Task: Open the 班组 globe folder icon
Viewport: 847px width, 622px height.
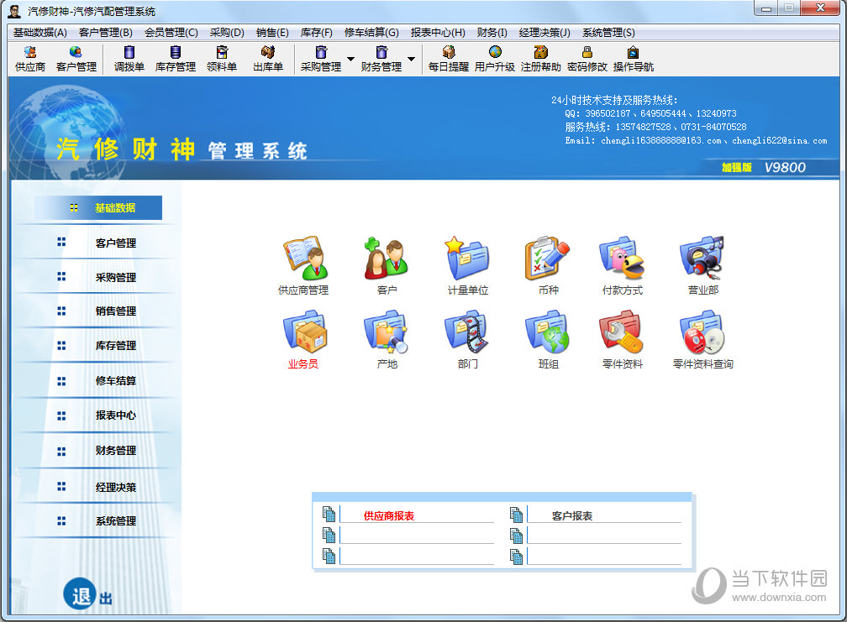Action: (x=548, y=332)
